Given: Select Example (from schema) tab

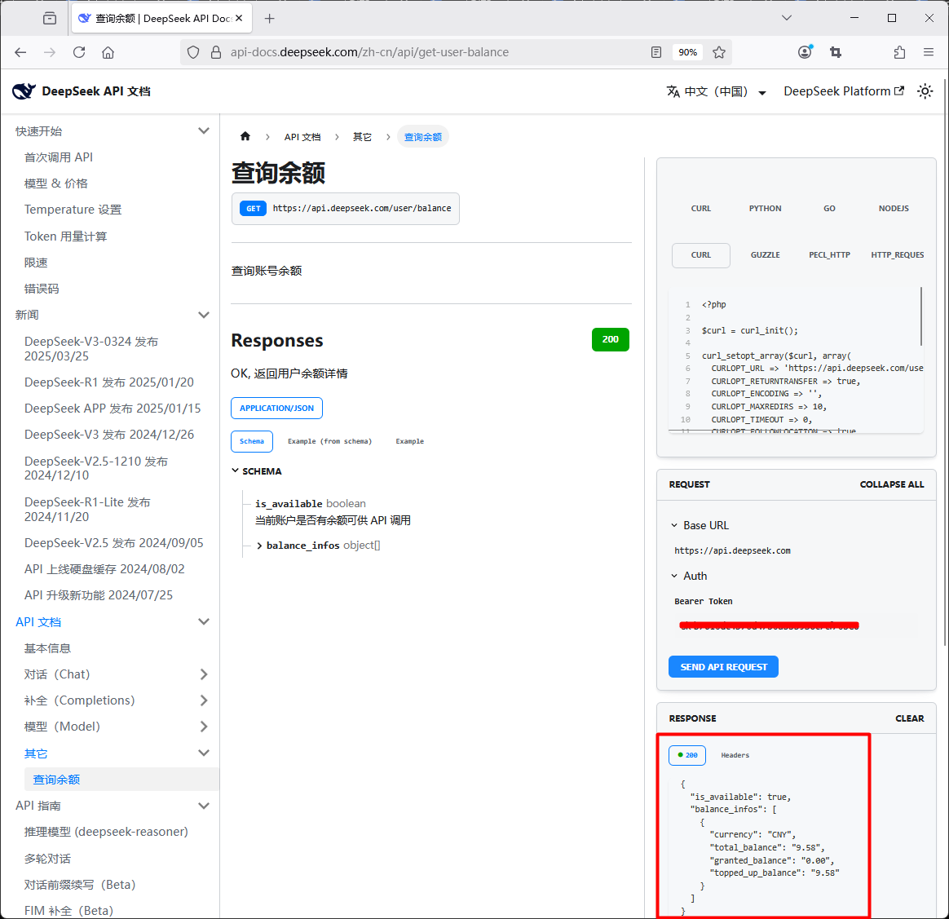Looking at the screenshot, I should pos(330,441).
